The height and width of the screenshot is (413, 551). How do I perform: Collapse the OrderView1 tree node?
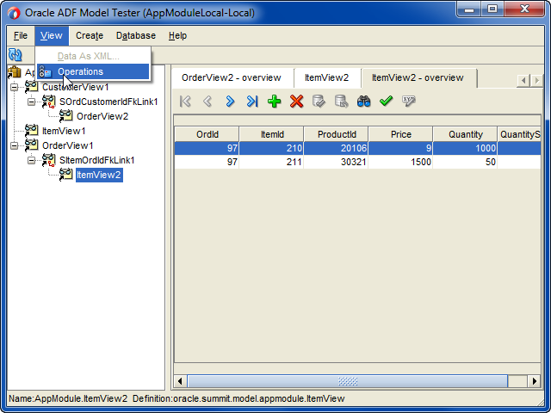click(x=14, y=145)
